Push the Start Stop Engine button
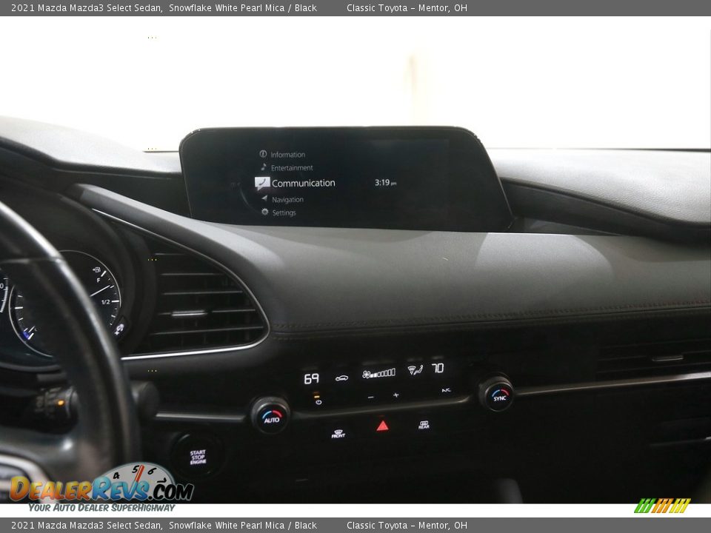711x533 pixels. tap(197, 456)
